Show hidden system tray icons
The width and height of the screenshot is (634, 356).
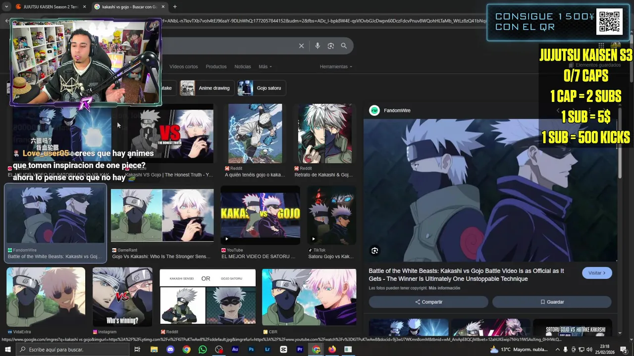pos(557,350)
